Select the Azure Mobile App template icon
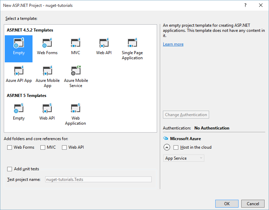 [47, 71]
